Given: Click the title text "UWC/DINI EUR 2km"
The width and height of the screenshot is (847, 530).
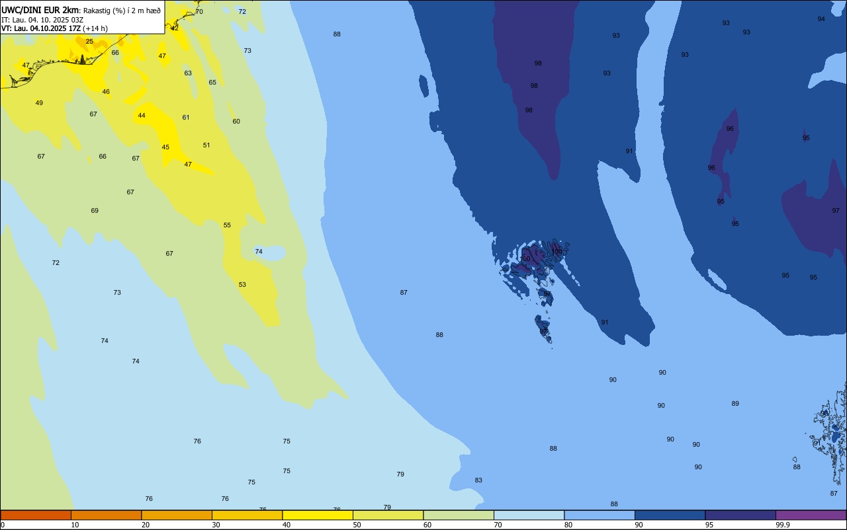Looking at the screenshot, I should coord(40,10).
